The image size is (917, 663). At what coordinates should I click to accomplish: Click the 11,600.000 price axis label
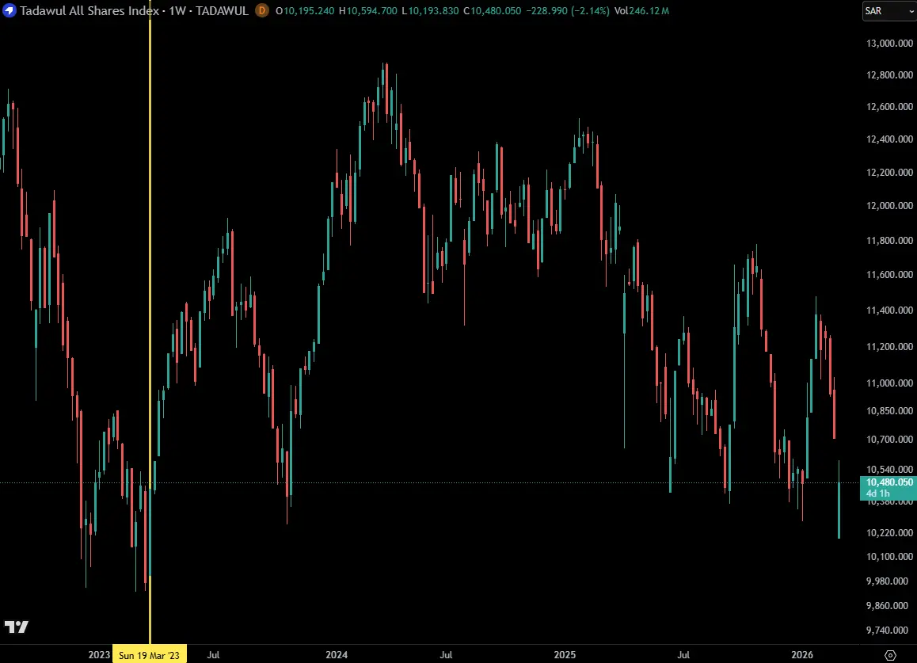889,274
